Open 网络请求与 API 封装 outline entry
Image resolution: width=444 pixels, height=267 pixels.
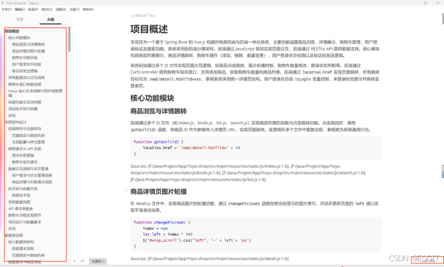(24, 149)
